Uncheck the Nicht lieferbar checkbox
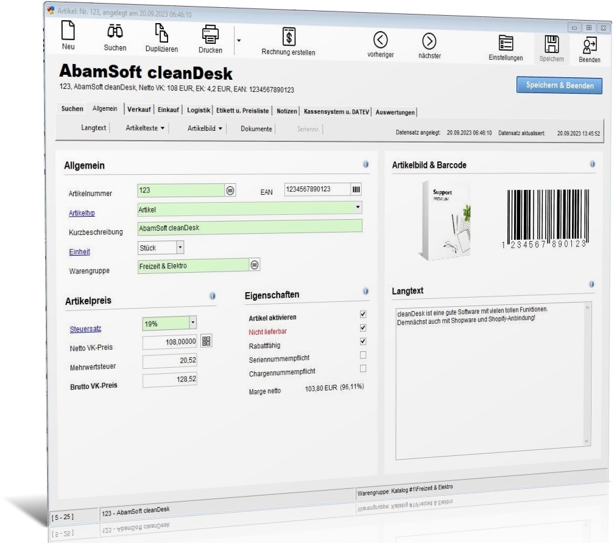The width and height of the screenshot is (614, 543). coord(363,328)
